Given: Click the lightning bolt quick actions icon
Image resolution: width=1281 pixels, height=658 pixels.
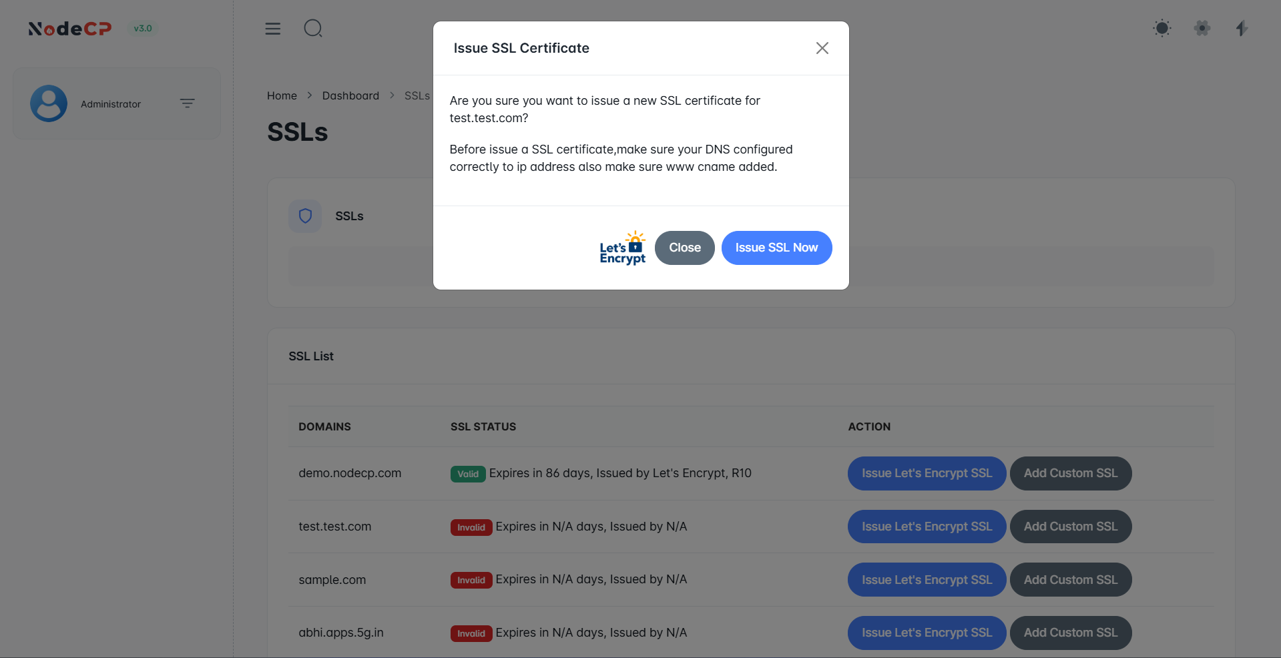Looking at the screenshot, I should pyautogui.click(x=1242, y=28).
